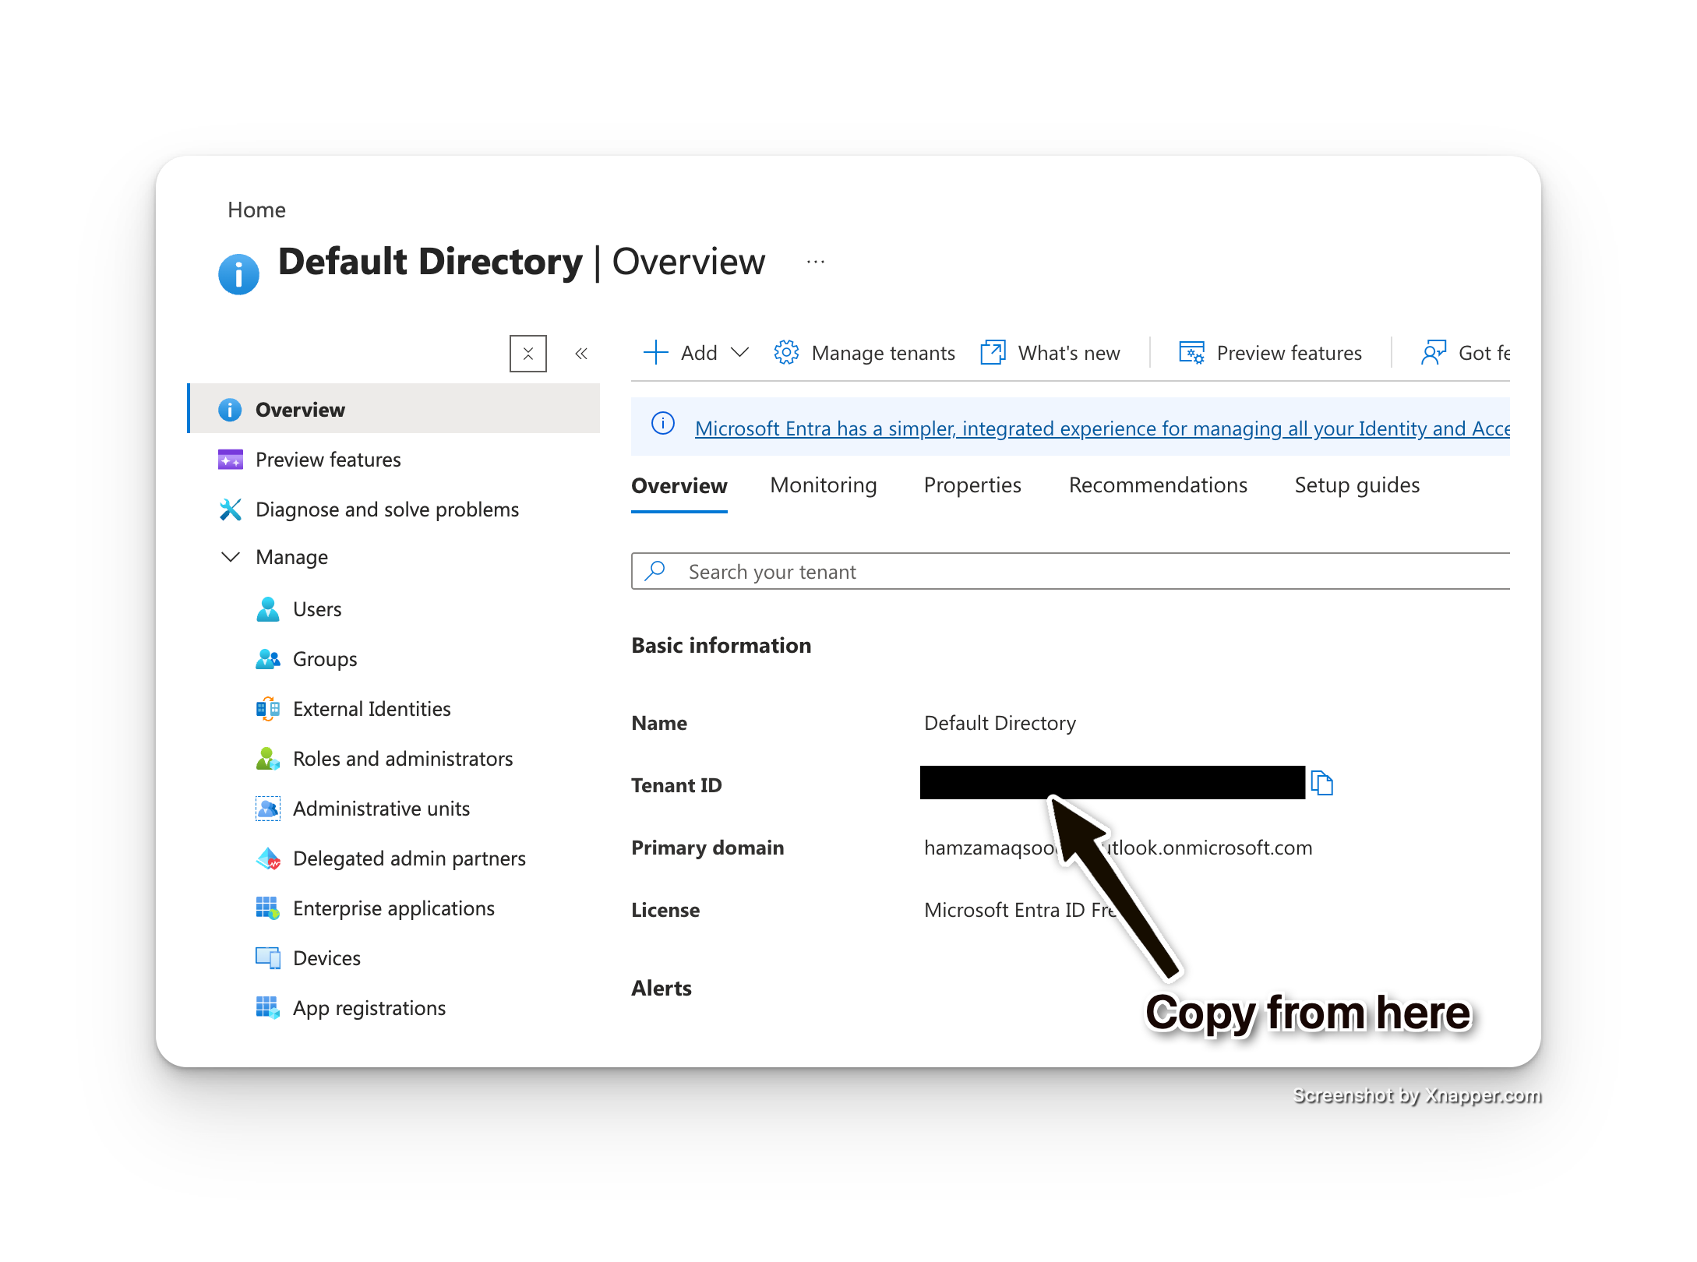This screenshot has width=1697, height=1262.
Task: Collapse the Manage section chevron
Action: pos(230,557)
